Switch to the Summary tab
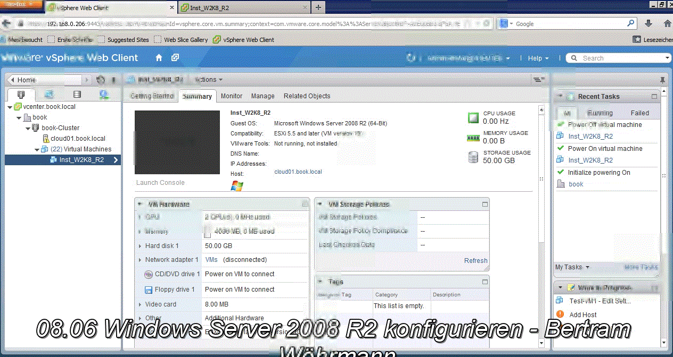This screenshot has width=673, height=357. pyautogui.click(x=198, y=96)
